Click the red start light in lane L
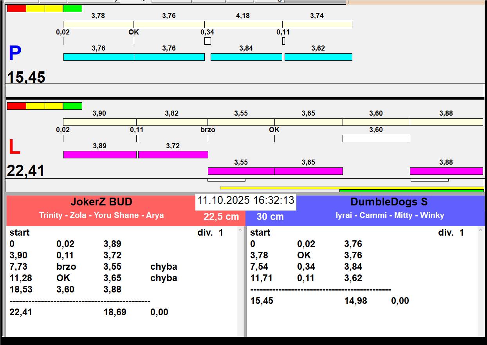The height and width of the screenshot is (345, 487). [x=16, y=106]
